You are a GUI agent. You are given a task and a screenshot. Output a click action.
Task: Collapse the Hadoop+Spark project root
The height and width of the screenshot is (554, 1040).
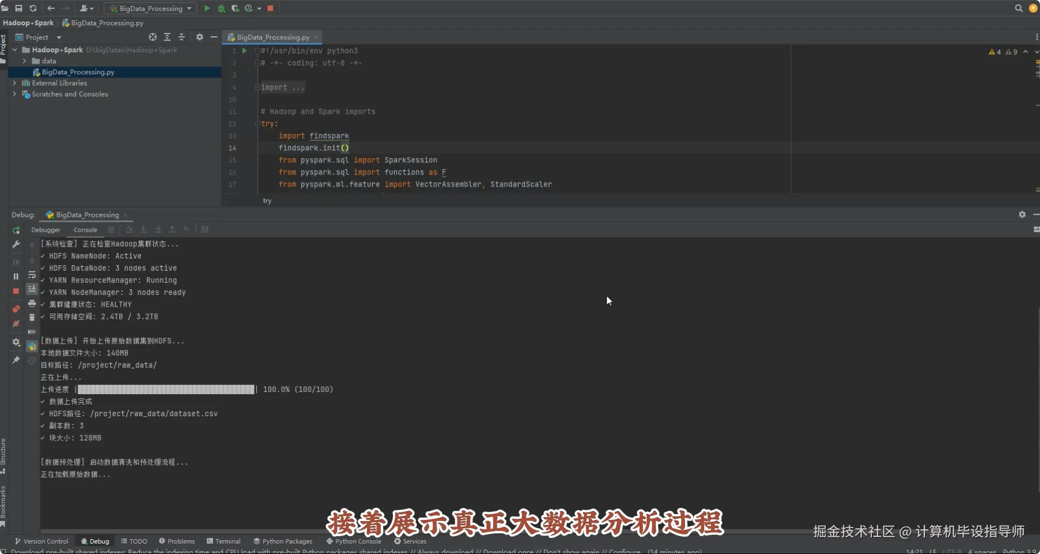pyautogui.click(x=15, y=50)
